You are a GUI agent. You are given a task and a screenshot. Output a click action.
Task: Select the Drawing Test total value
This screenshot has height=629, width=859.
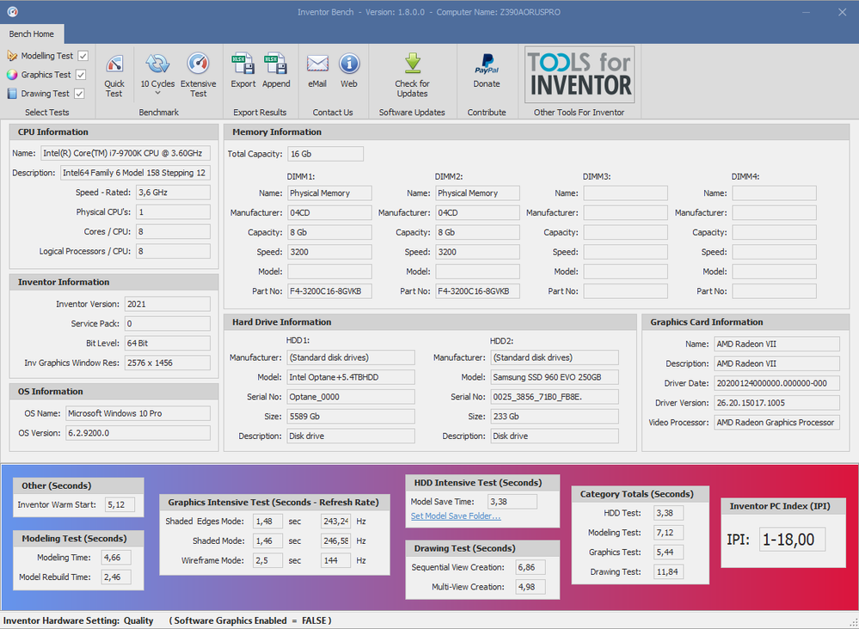(668, 572)
